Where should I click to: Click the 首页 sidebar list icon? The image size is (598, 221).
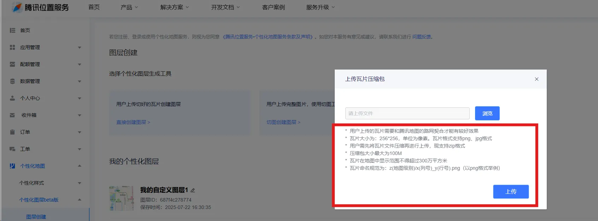(x=12, y=30)
